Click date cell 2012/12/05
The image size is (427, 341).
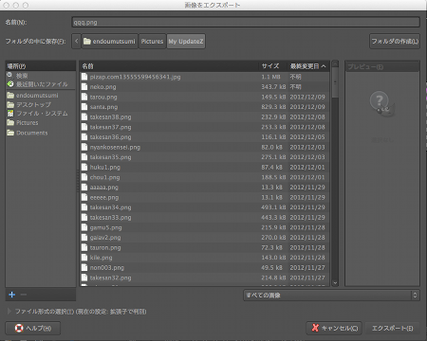click(x=307, y=137)
